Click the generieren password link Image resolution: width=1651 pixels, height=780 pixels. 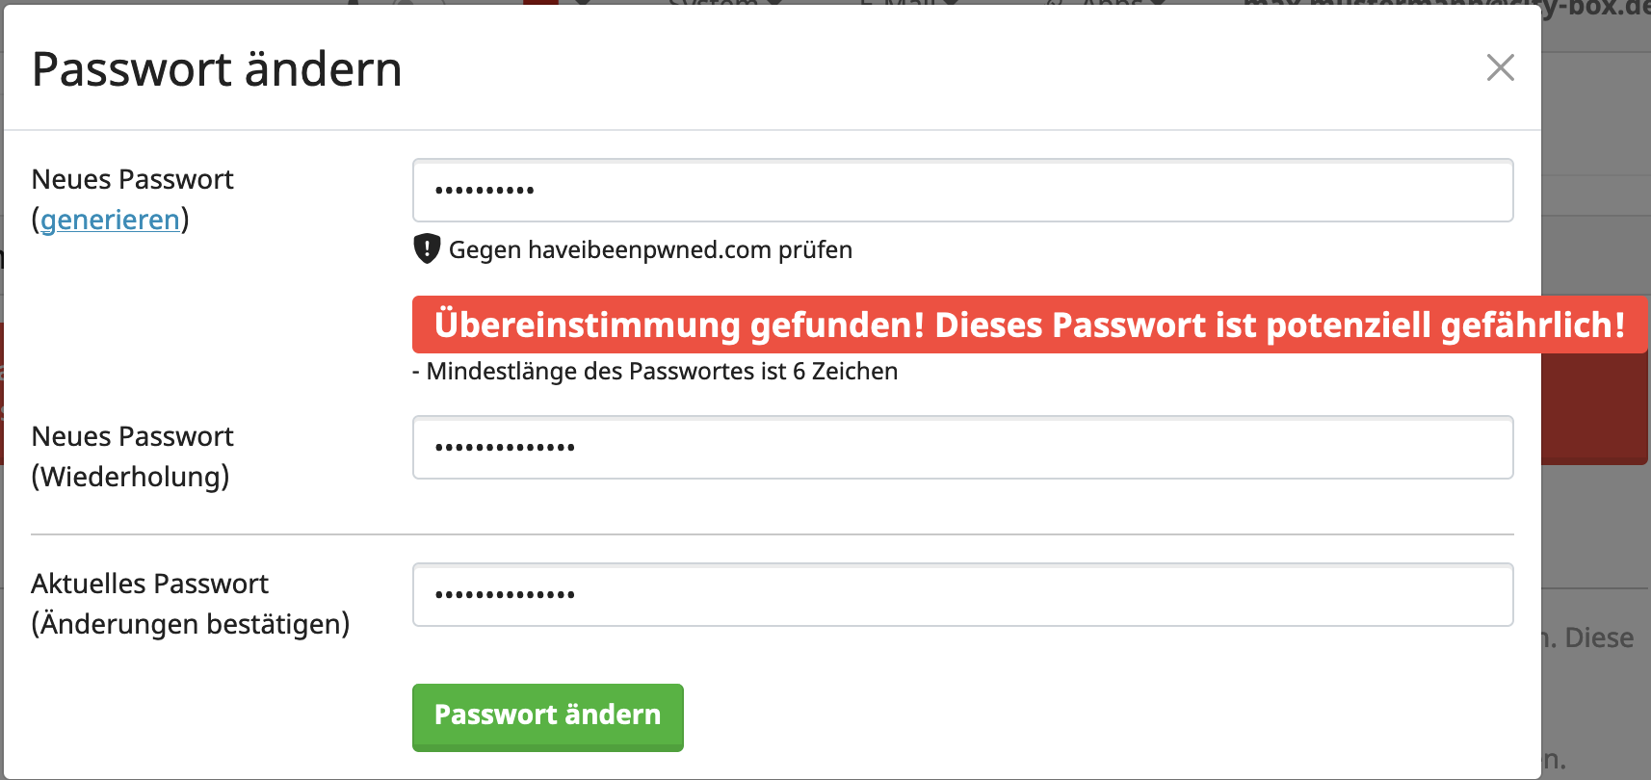coord(110,220)
